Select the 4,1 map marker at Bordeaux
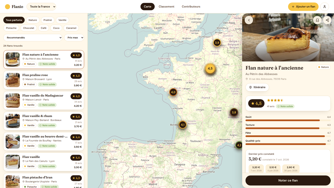This screenshot has width=334, height=188. (x=183, y=125)
